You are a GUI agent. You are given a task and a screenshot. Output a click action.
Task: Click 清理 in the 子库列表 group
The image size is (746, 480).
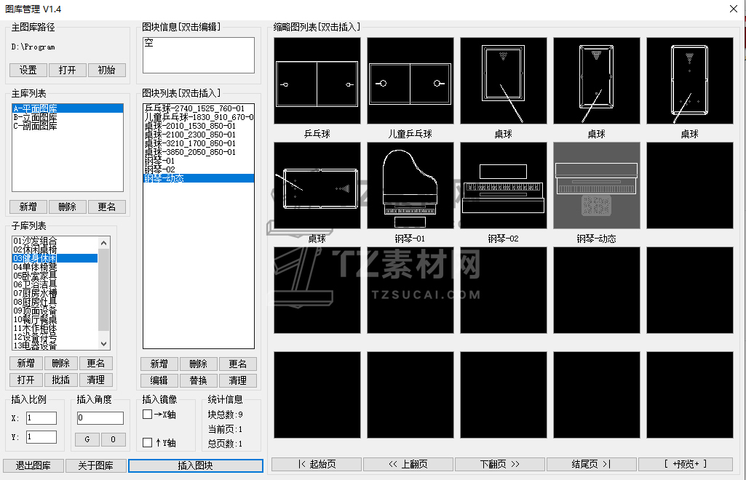[95, 380]
